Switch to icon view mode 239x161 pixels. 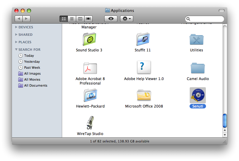64,19
